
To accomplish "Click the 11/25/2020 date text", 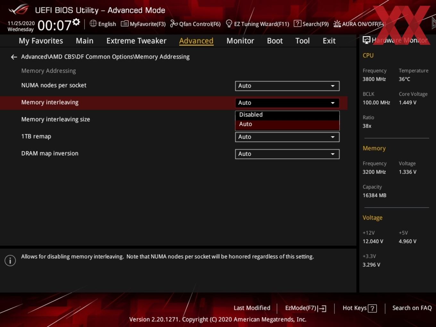I will 21,23.
